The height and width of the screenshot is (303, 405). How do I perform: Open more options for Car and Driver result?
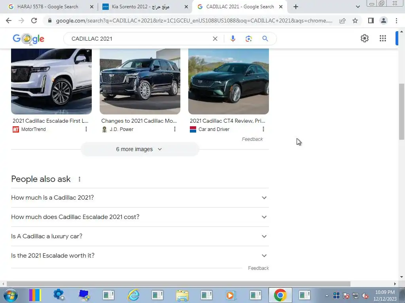click(263, 129)
